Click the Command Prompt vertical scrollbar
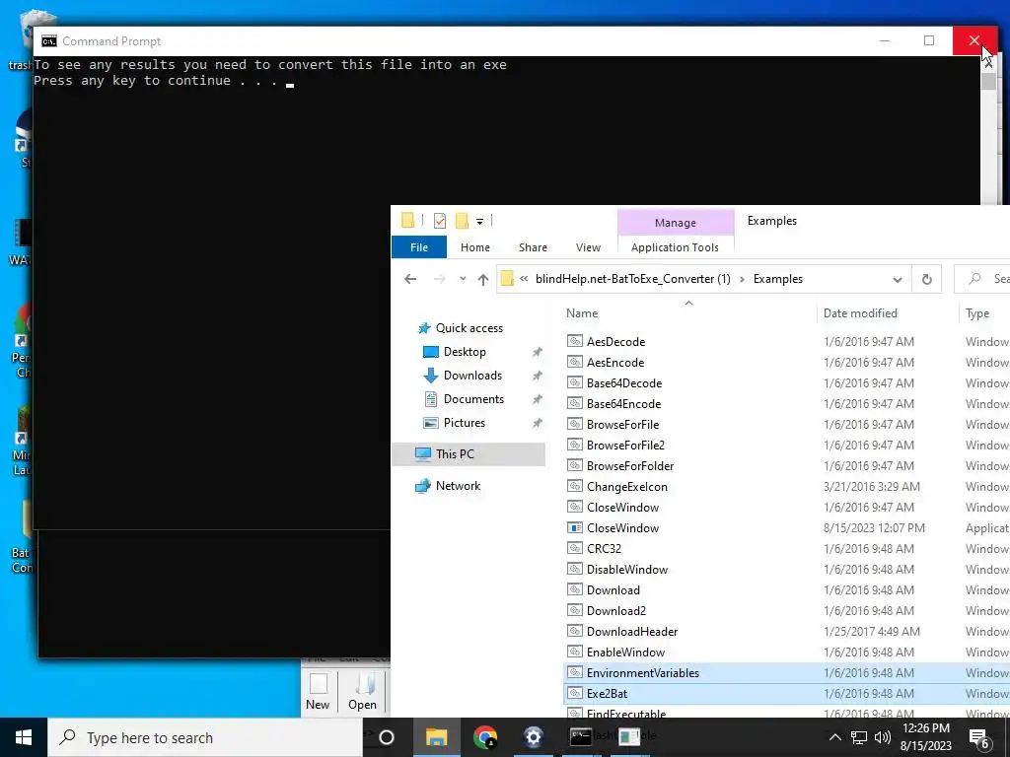 988,129
